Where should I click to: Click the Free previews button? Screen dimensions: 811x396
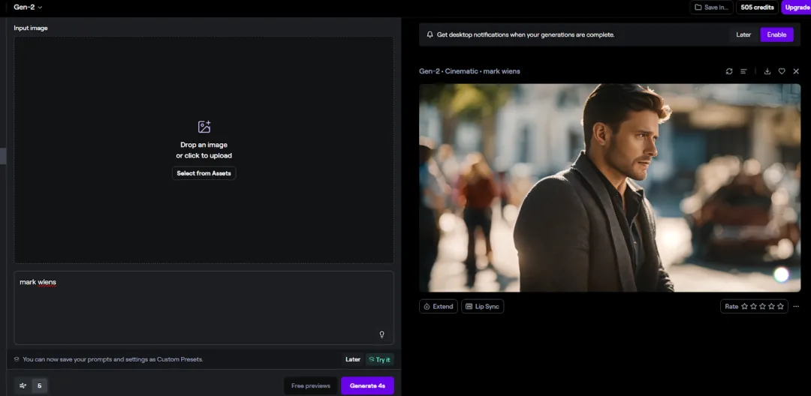(x=310, y=385)
